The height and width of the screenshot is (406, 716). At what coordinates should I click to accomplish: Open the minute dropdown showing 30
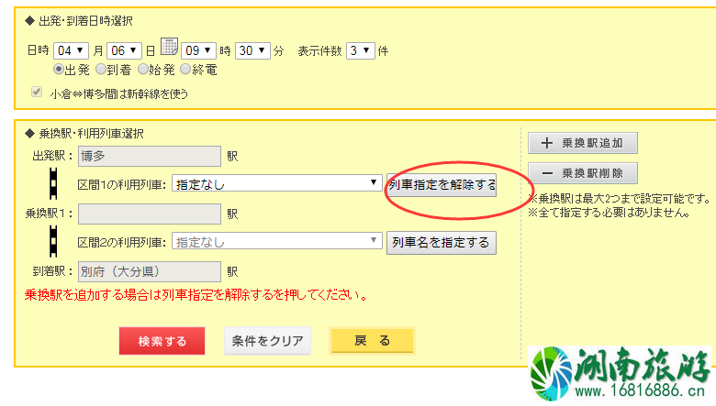(x=252, y=50)
